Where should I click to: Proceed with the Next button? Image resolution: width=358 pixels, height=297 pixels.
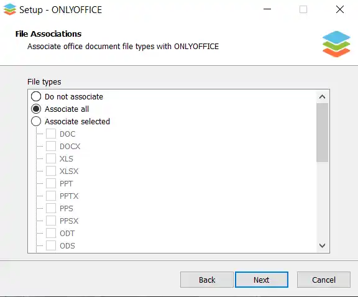[262, 280]
